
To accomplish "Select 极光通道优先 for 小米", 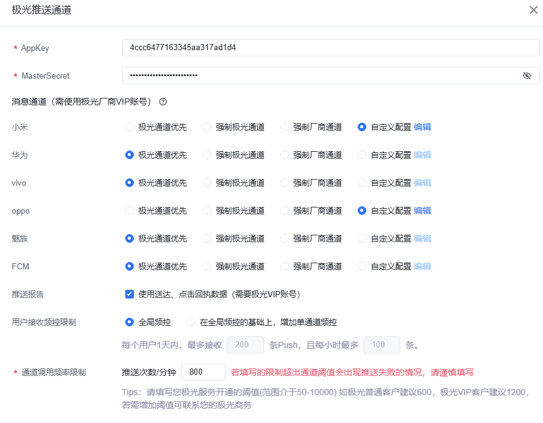I will [x=130, y=127].
